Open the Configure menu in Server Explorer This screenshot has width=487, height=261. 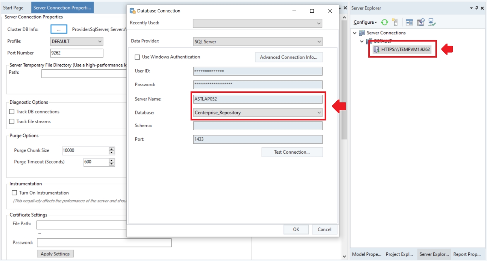pyautogui.click(x=365, y=22)
